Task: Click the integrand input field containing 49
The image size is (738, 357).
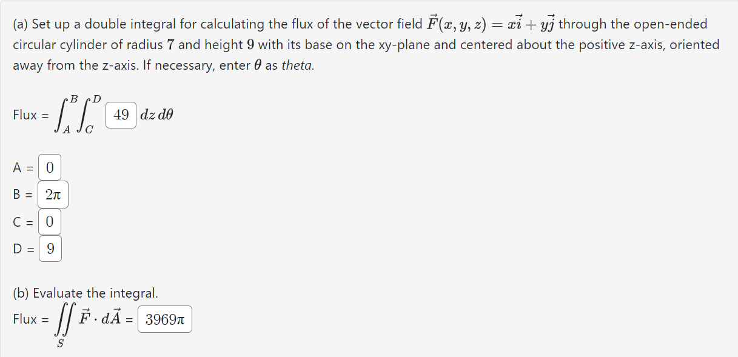Action: point(119,115)
